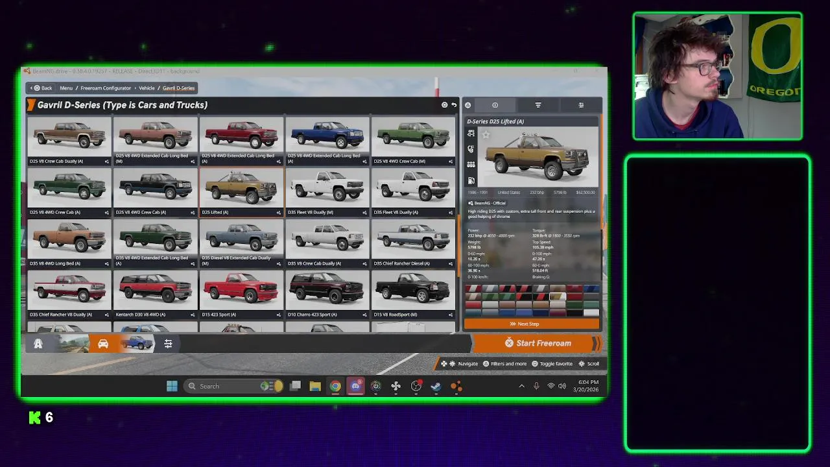This screenshot has height=467, width=830.
Task: Click the fuel pump icon in details sidebar
Action: click(x=471, y=180)
